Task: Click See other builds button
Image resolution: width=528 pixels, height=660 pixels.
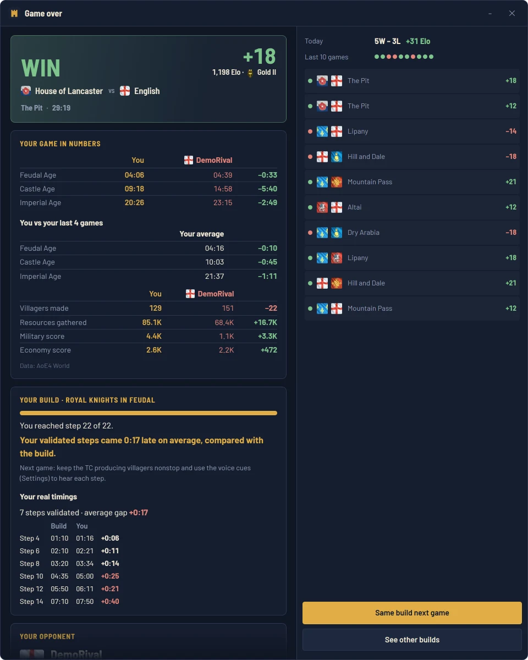Action: coord(412,640)
